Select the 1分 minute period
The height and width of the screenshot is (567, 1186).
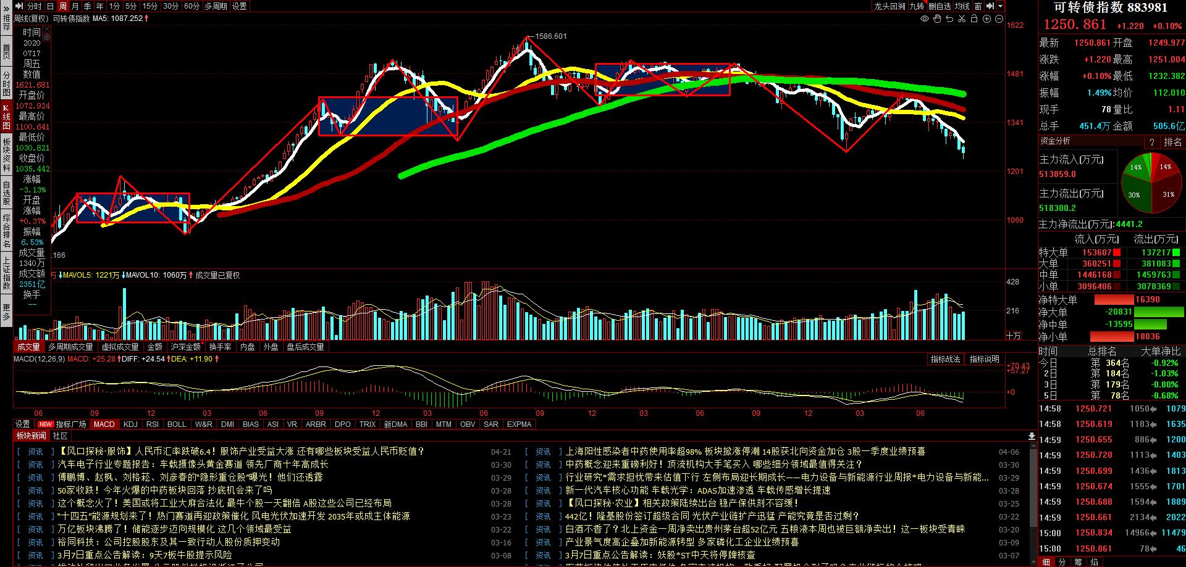click(x=114, y=6)
